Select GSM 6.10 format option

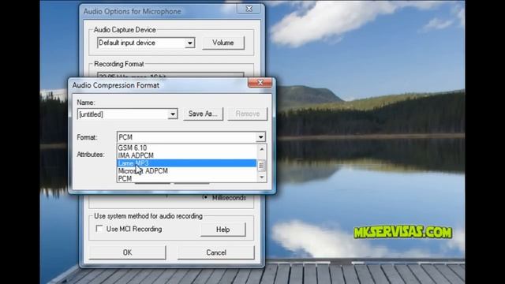(186, 148)
